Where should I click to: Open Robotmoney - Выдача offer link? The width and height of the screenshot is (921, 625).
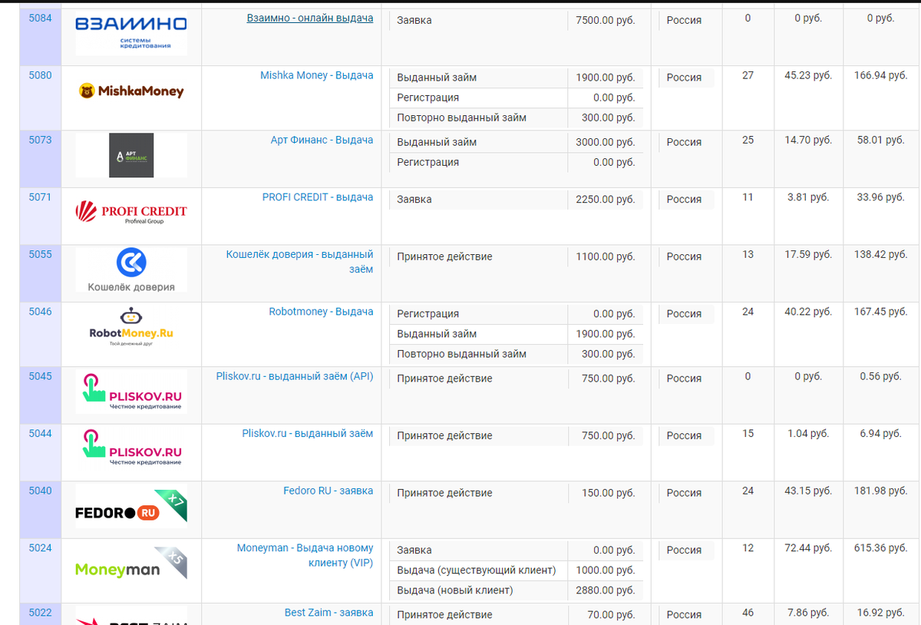point(322,312)
